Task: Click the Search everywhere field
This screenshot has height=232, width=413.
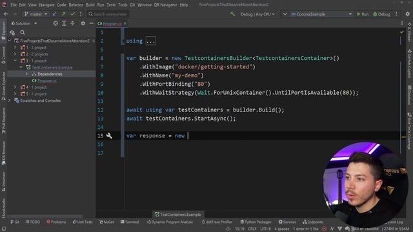Action: coord(108,14)
